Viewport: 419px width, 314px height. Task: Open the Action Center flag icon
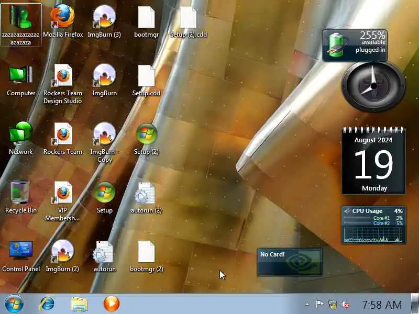tap(319, 304)
